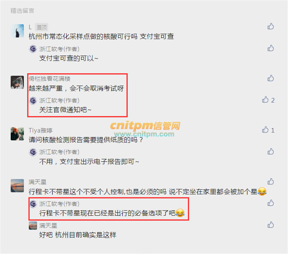Click the www.cnitpm.com watermark link
The width and height of the screenshot is (288, 254).
tap(144, 134)
